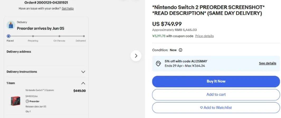Click the Placed step marker dot
Screen dimensions: 281x118
[9, 36]
